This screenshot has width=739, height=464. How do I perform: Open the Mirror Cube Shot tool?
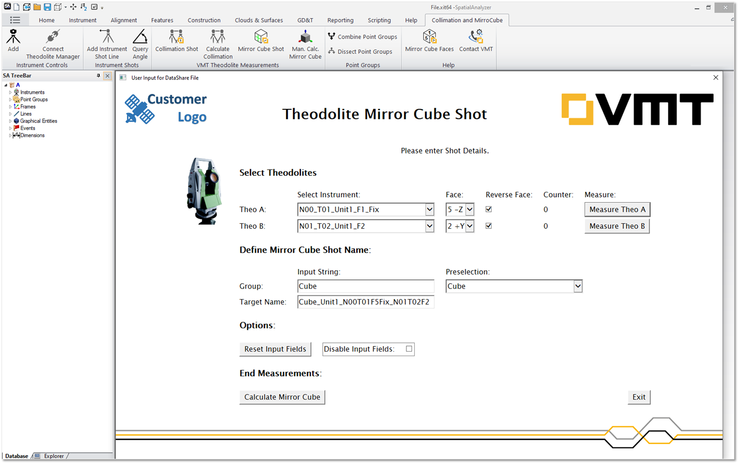[261, 41]
